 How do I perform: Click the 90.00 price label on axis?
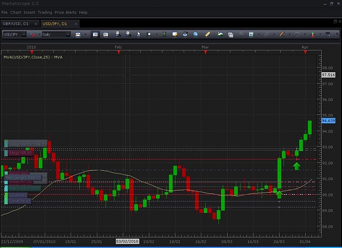point(328,195)
